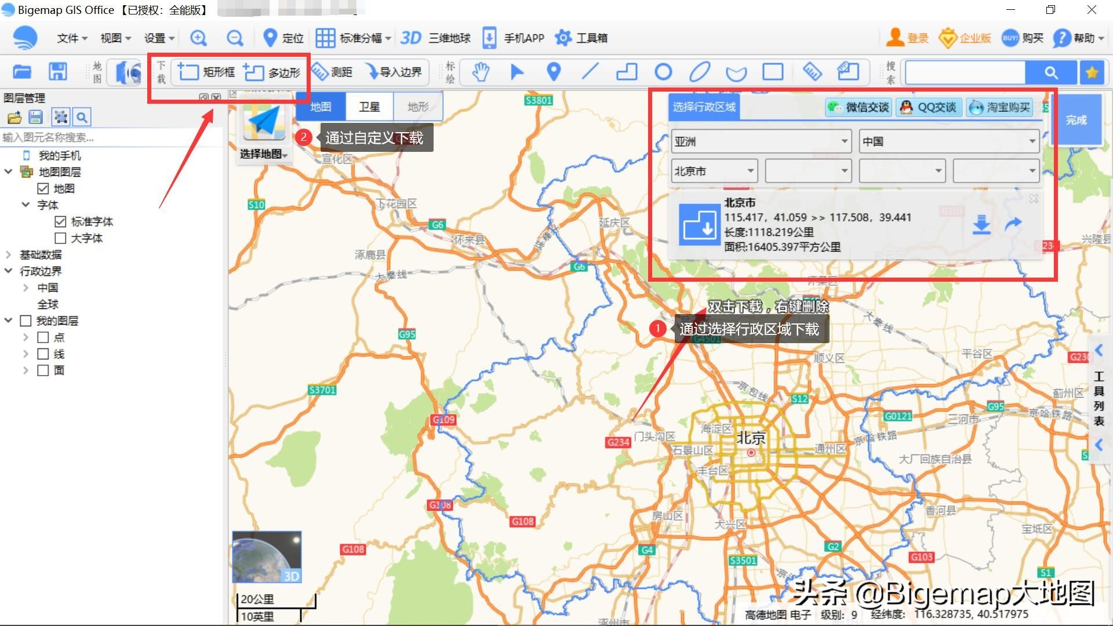Viewport: 1113px width, 626px height.
Task: Select the pan hand tool
Action: (x=481, y=72)
